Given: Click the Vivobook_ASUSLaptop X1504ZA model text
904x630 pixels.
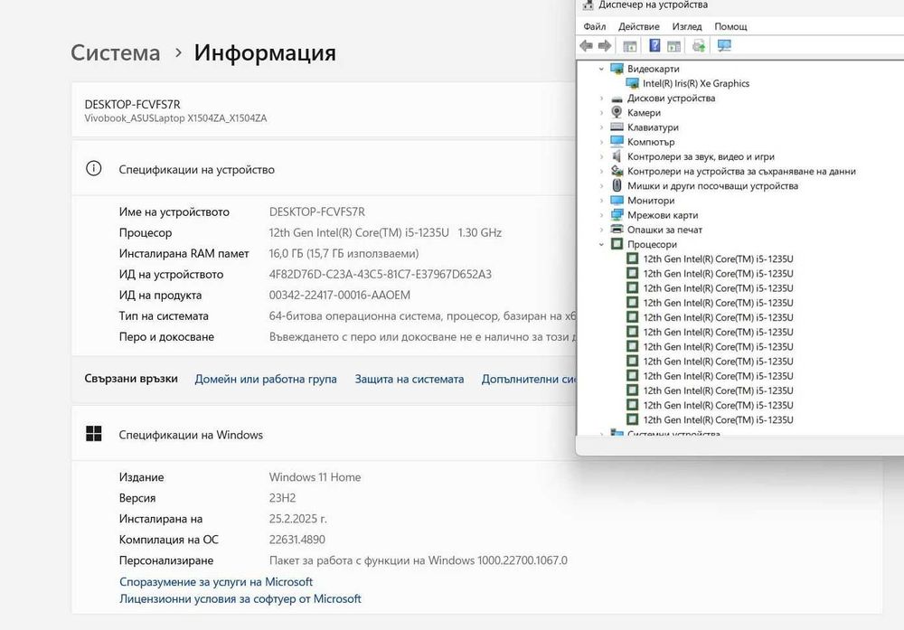Looking at the screenshot, I should [x=175, y=118].
